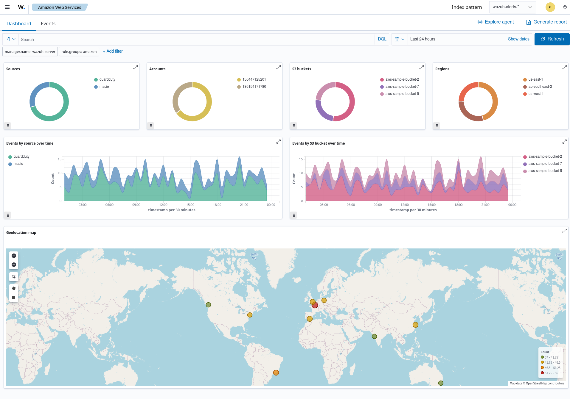570x399 pixels.
Task: Select the polygon drawing tool on the map
Action: [14, 288]
